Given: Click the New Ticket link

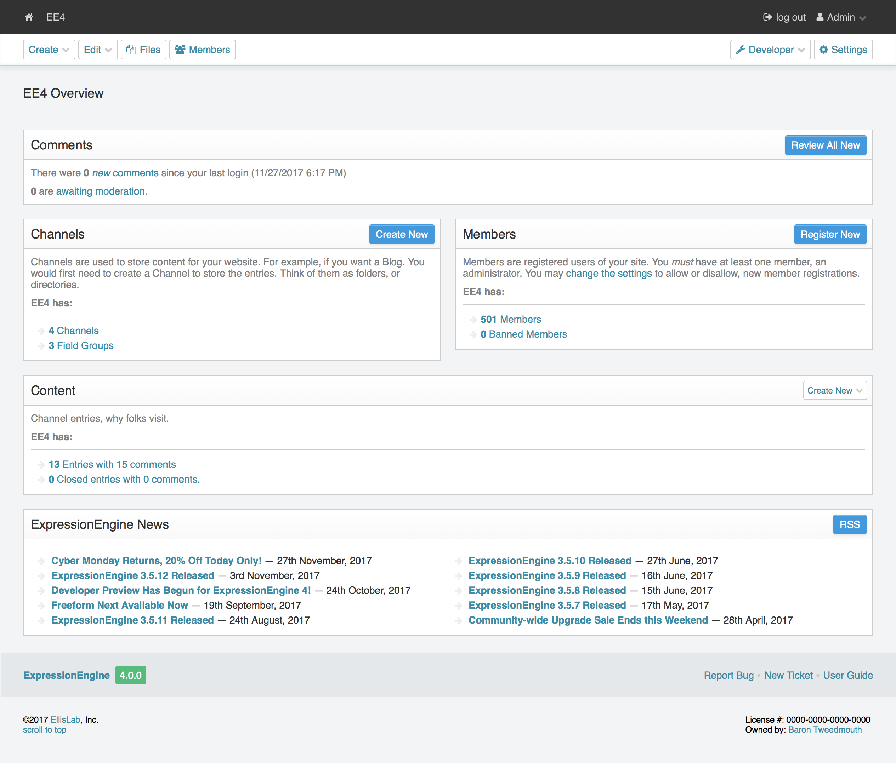Looking at the screenshot, I should click(x=788, y=675).
